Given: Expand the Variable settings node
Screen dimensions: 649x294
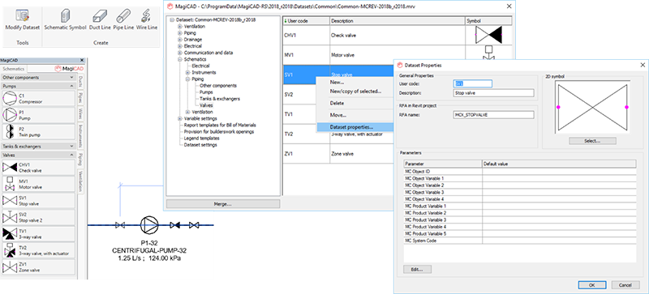Looking at the screenshot, I should coord(180,119).
